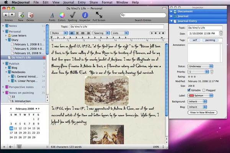
Task: Toggle the Inspector toolbar icon
Action: coord(85,15)
